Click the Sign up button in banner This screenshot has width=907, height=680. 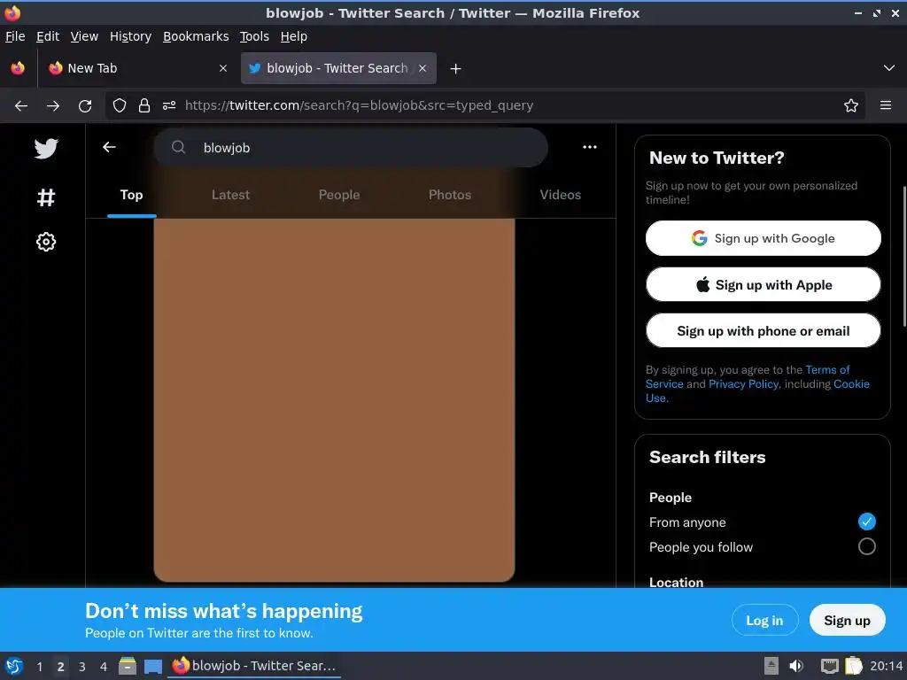tap(847, 621)
